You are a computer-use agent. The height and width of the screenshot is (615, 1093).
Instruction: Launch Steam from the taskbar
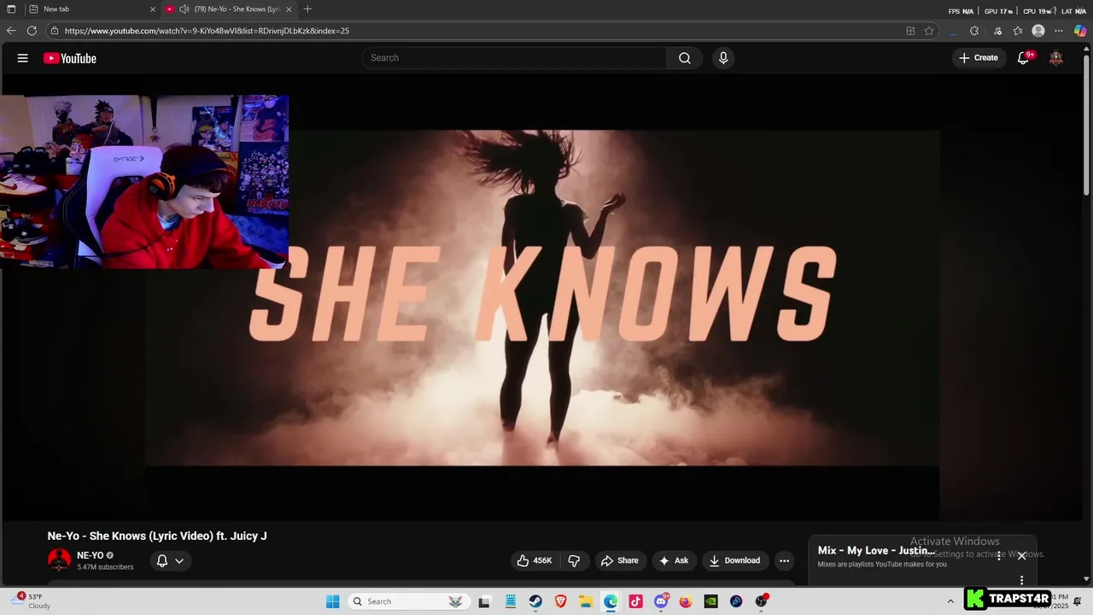535,601
